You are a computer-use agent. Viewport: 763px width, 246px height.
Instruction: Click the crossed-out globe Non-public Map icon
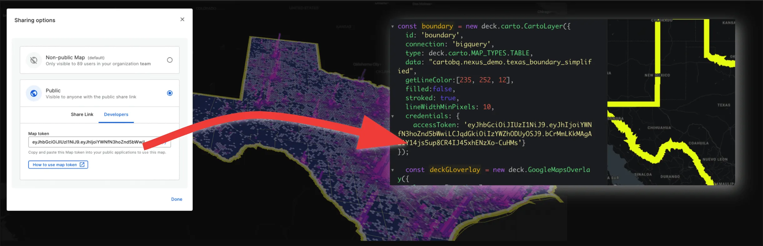[x=34, y=60]
